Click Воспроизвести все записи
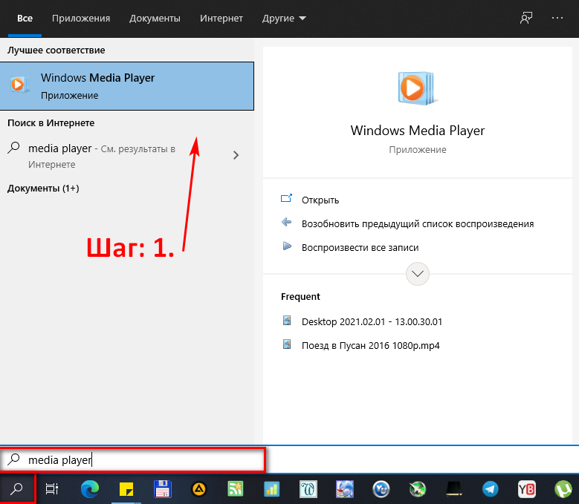579x504 pixels. pos(360,247)
